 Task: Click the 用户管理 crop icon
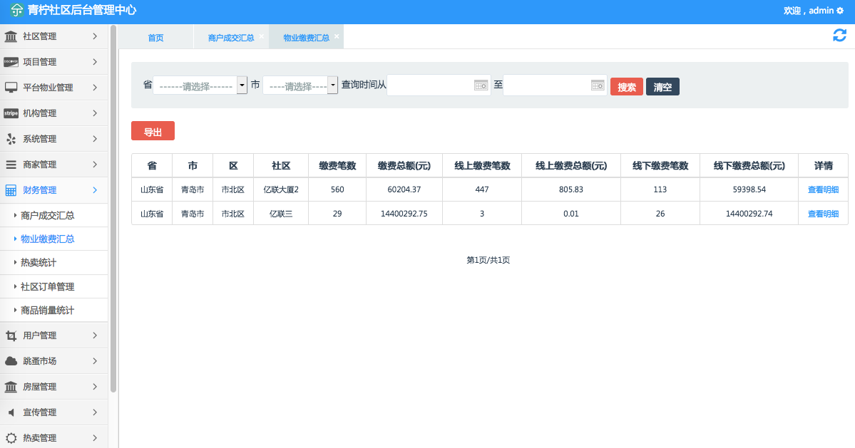[x=11, y=336]
